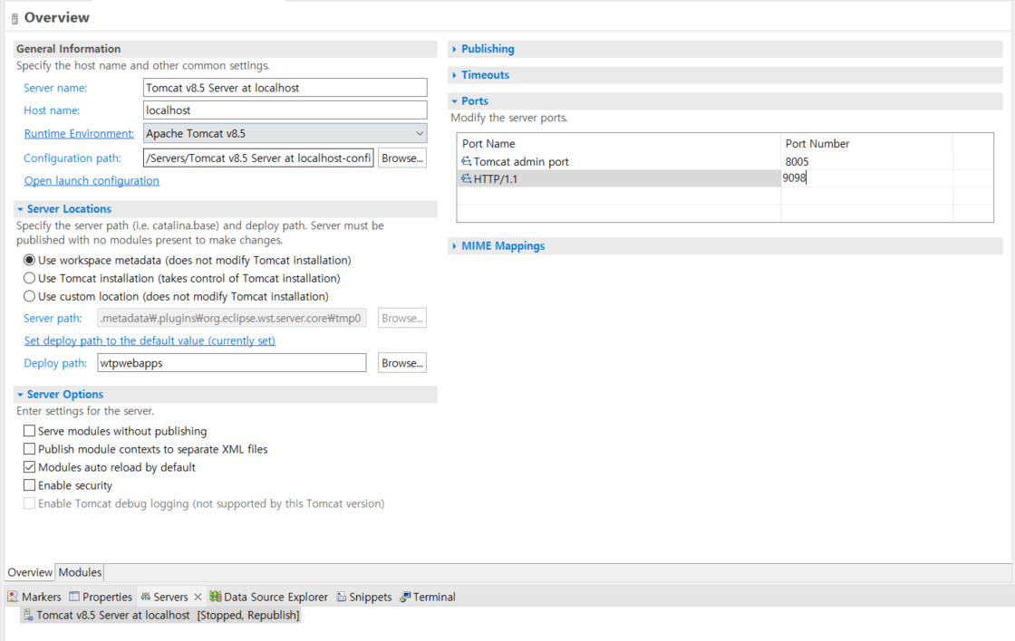Click Browse next to Configuration path
The image size is (1015, 641).
click(x=402, y=158)
